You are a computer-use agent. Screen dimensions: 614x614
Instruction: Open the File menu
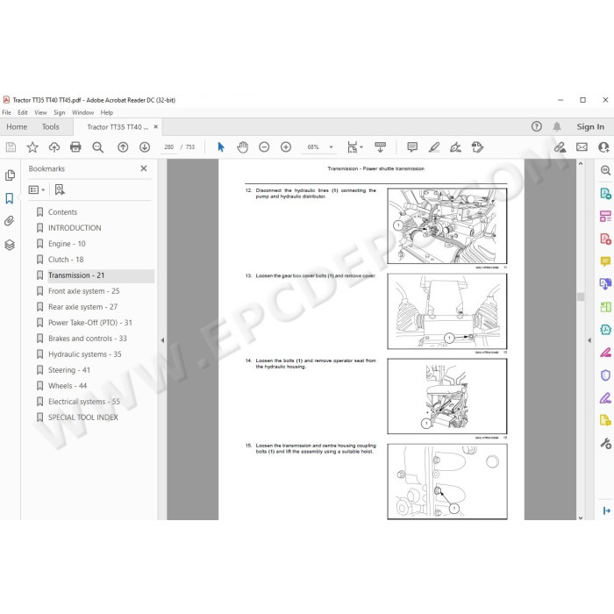click(x=7, y=113)
